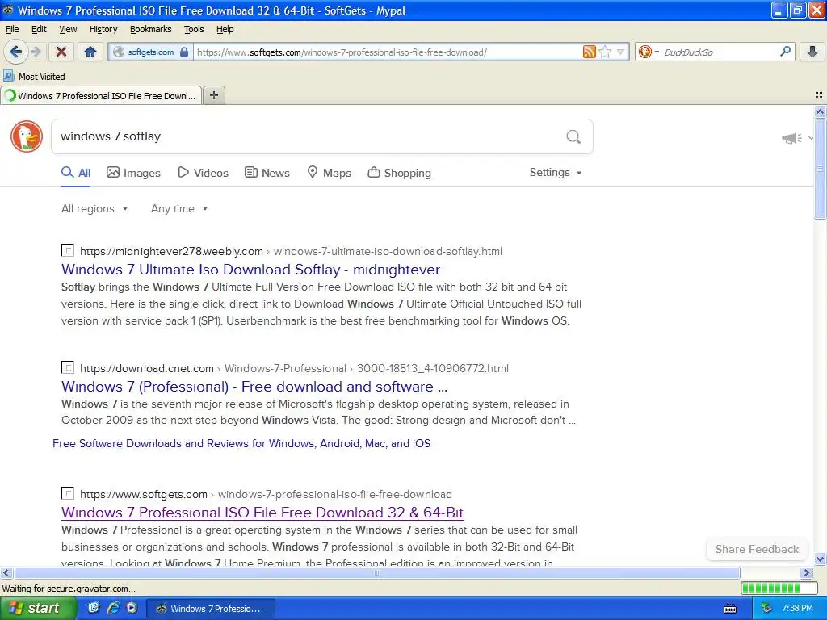Click the DuckDuckGo search submit magnifier
The image size is (827, 620).
click(x=573, y=136)
